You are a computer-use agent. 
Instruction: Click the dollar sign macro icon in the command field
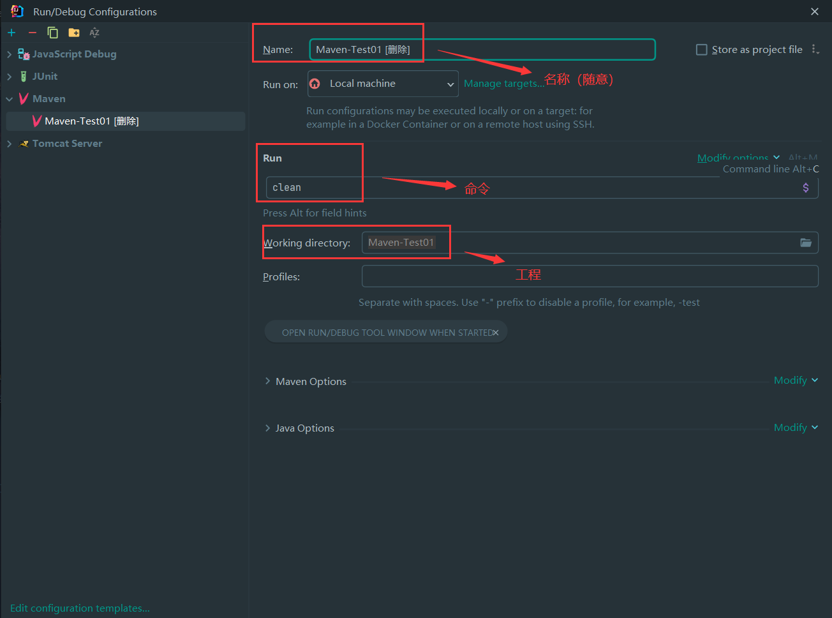pyautogui.click(x=806, y=188)
